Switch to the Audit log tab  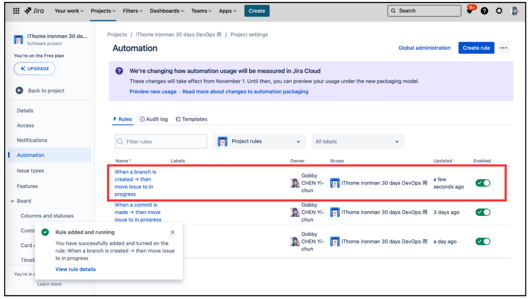[154, 119]
